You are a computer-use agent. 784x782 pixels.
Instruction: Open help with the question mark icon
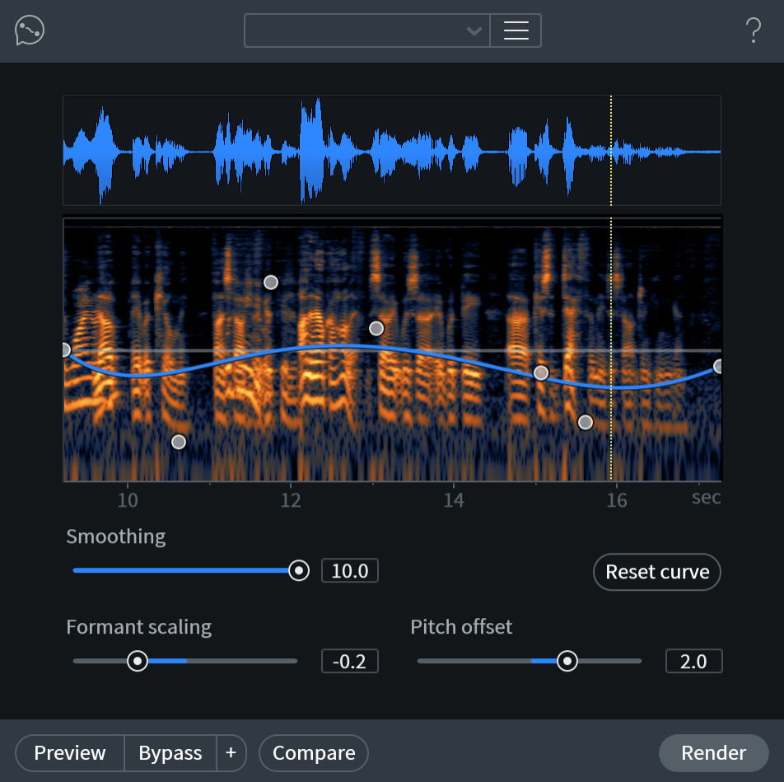[x=753, y=30]
